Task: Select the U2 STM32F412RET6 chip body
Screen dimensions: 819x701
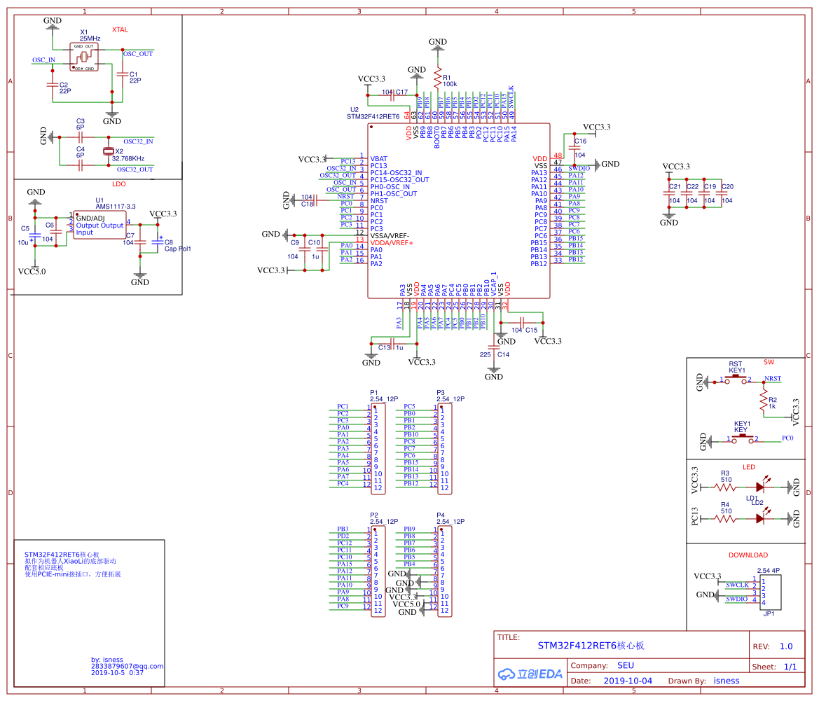Action: point(459,211)
